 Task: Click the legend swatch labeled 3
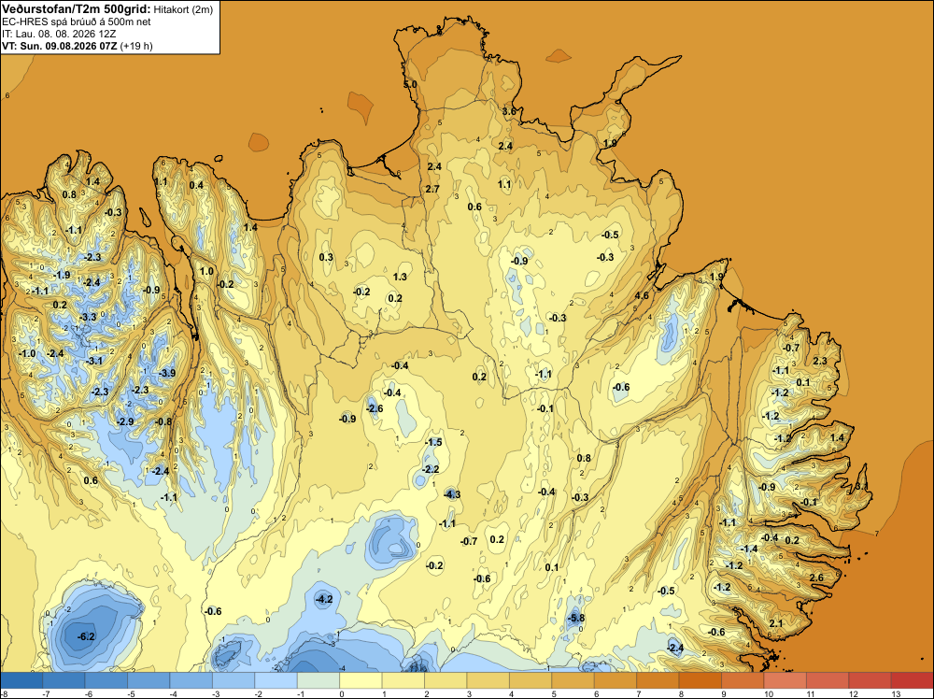tap(488, 680)
